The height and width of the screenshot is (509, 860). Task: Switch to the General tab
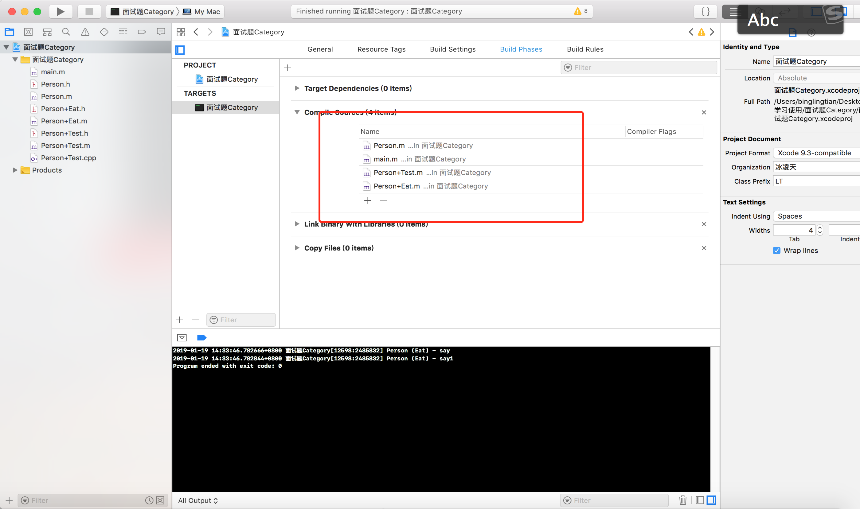(320, 49)
